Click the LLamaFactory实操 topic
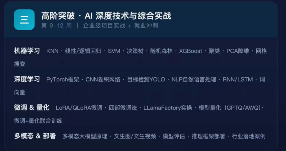 (x=168, y=108)
